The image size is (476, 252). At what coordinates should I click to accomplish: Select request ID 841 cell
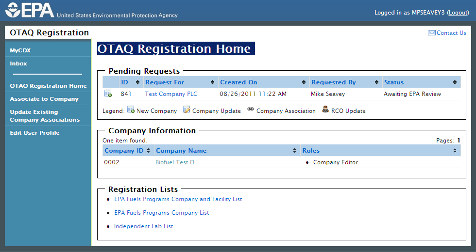pyautogui.click(x=126, y=94)
